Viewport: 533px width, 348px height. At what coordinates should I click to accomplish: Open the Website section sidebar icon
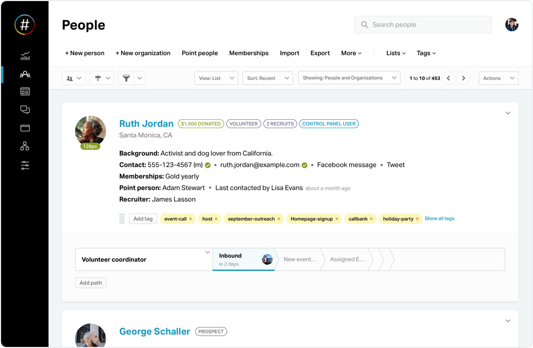point(25,92)
